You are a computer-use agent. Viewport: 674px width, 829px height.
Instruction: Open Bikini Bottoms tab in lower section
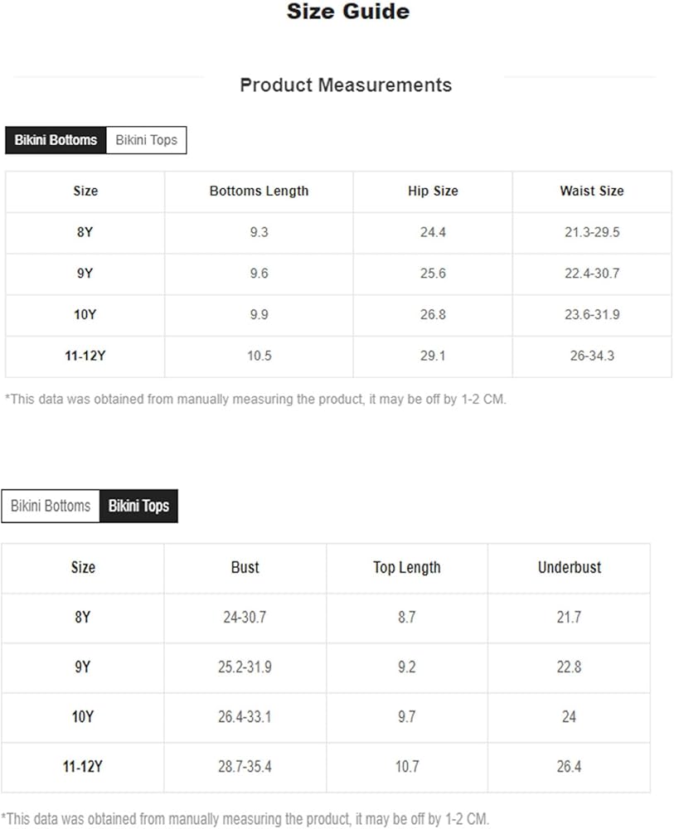point(51,506)
